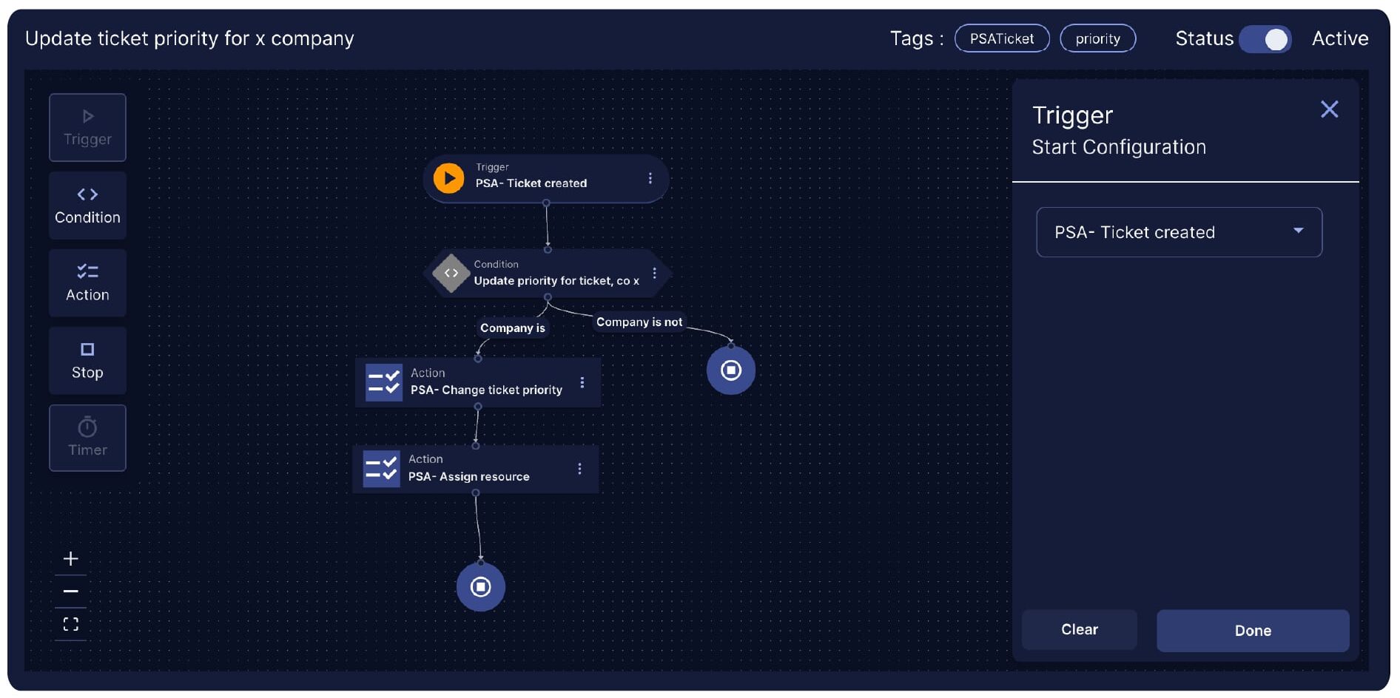Zoom out with the minus icon
The height and width of the screenshot is (698, 1400).
[x=71, y=591]
